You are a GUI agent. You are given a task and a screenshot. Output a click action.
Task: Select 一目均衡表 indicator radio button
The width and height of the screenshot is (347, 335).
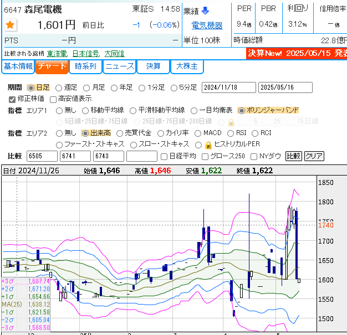pyautogui.click(x=194, y=111)
